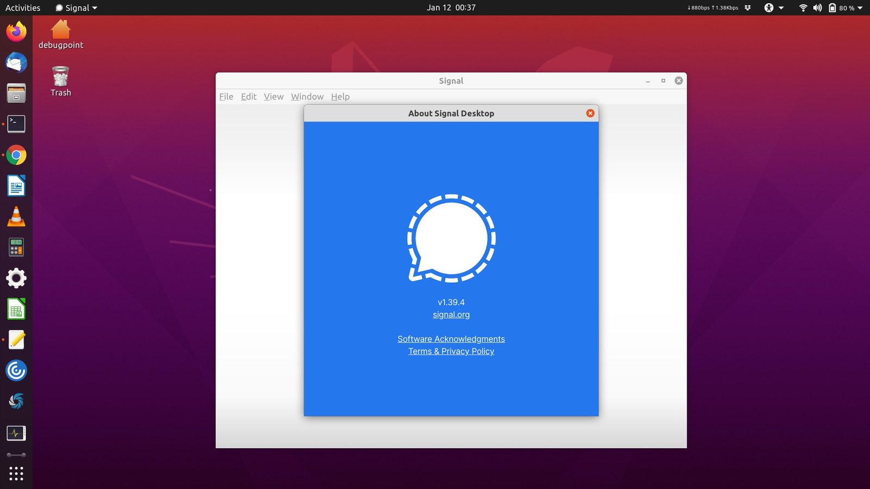Launch Google Chrome
The height and width of the screenshot is (489, 870).
coord(16,155)
